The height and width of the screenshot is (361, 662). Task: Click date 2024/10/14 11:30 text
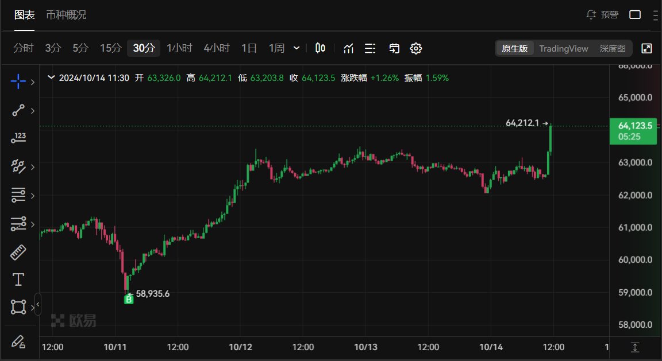94,78
